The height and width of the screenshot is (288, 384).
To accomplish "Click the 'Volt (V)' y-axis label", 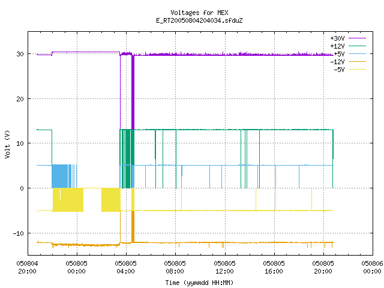I will (7, 145).
